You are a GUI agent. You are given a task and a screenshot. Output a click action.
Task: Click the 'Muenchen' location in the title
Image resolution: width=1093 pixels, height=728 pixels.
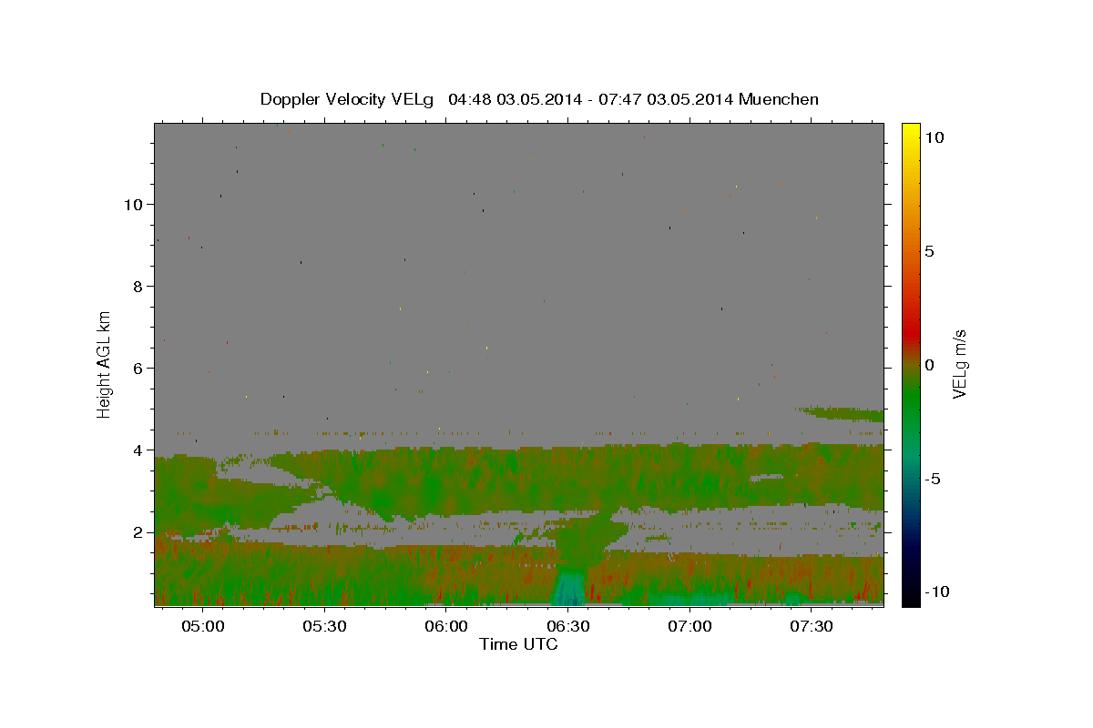pos(779,99)
